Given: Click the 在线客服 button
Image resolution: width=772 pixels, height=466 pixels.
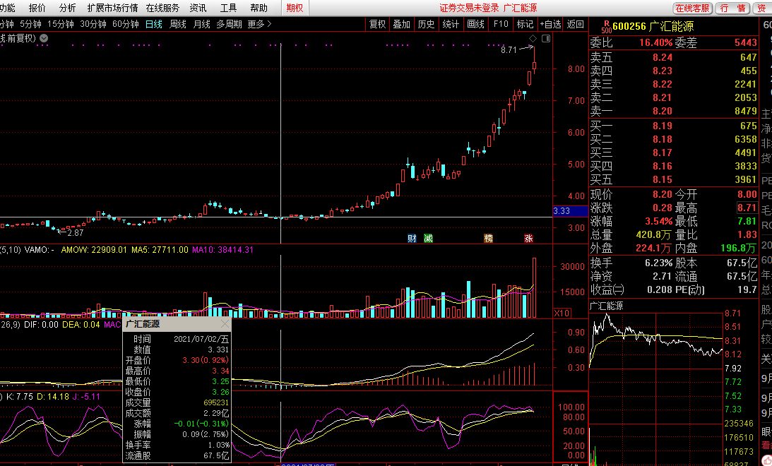Looking at the screenshot, I should click(692, 8).
